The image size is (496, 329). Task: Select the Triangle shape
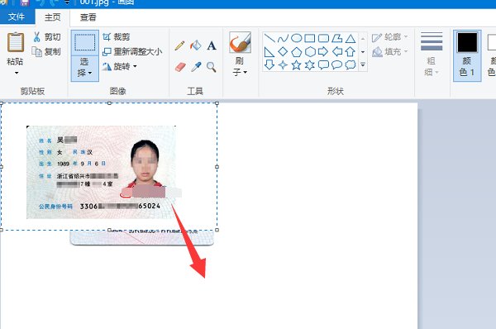tap(351, 39)
